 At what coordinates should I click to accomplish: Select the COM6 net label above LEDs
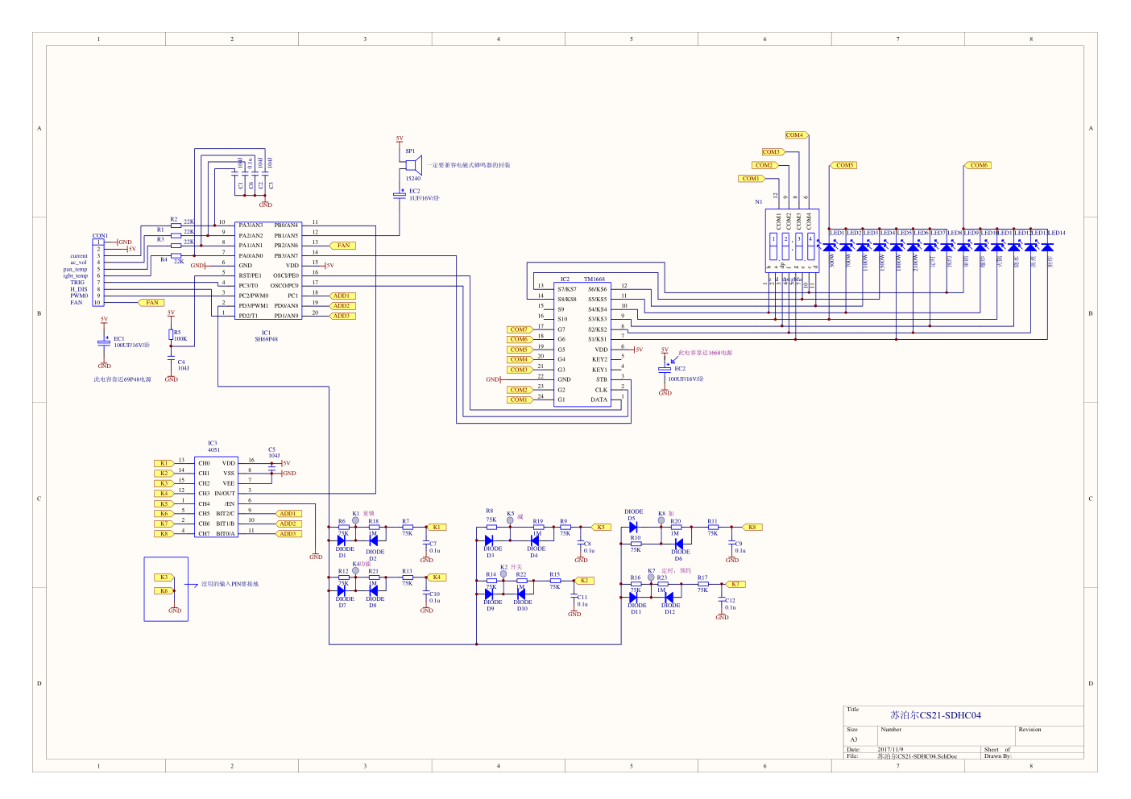pos(978,165)
